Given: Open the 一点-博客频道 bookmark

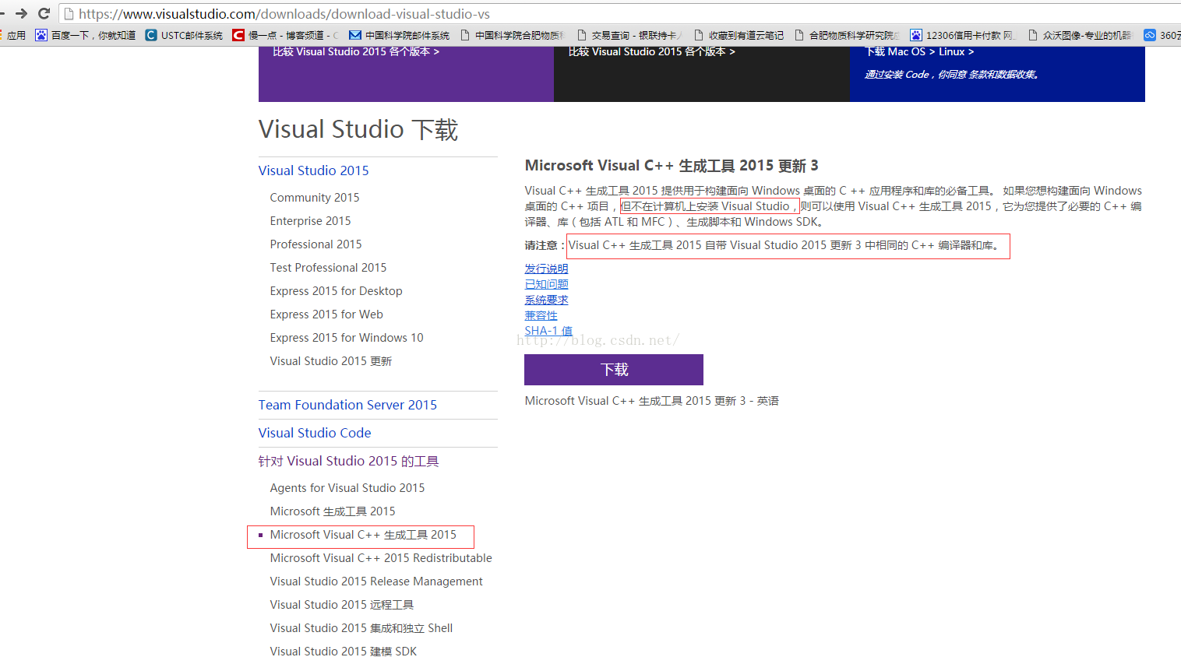Looking at the screenshot, I should (x=286, y=35).
